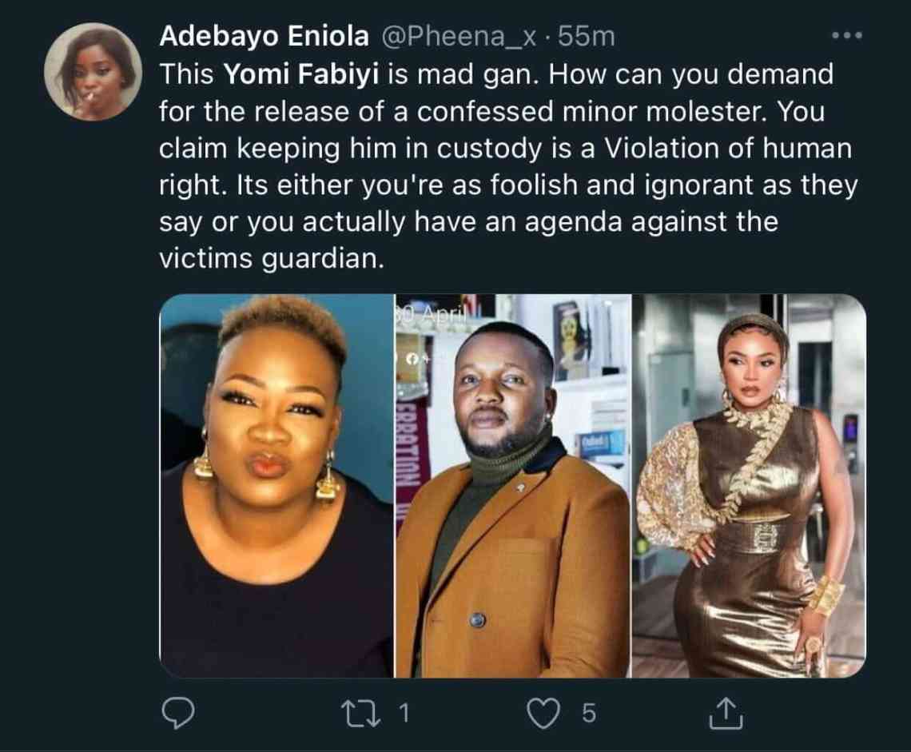View the middle photo of man in brown coat

pyautogui.click(x=513, y=486)
